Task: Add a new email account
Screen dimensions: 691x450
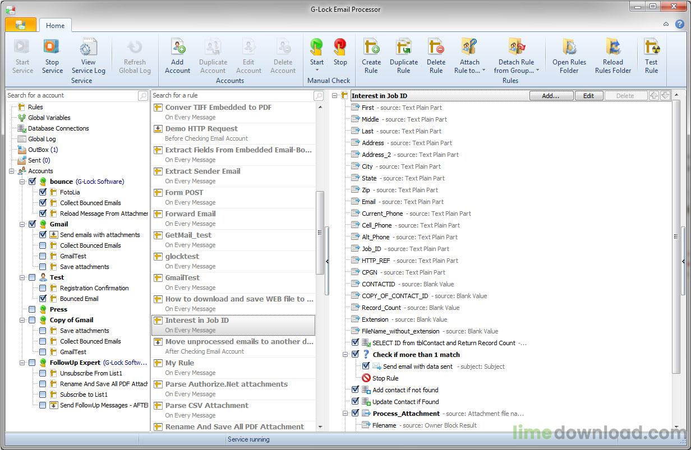Action: [177, 54]
